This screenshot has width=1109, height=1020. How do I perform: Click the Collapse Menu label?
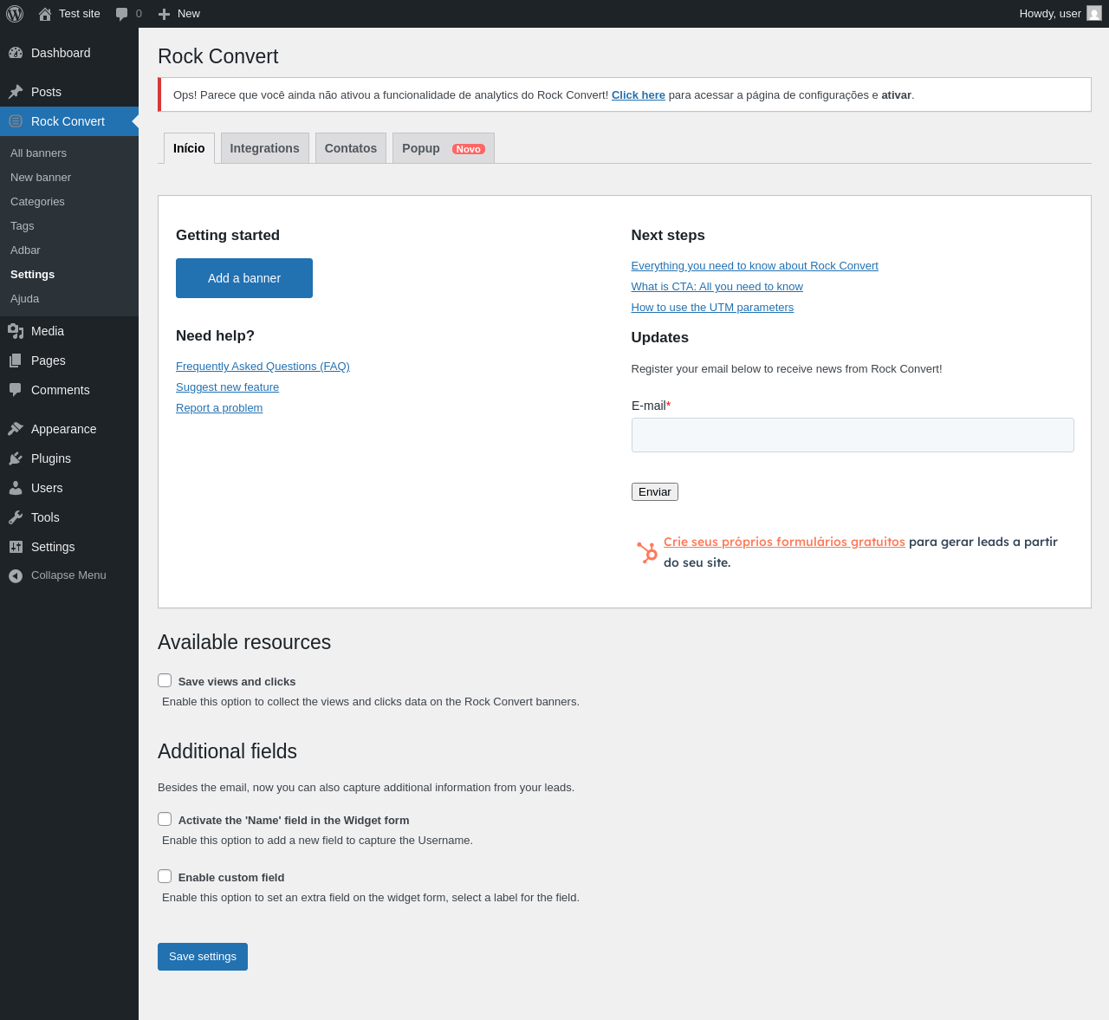pos(68,575)
